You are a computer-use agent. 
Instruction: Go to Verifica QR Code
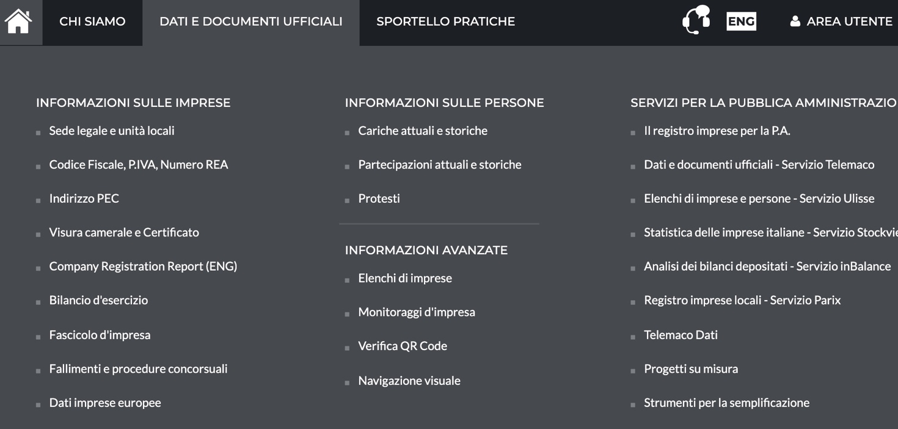[x=403, y=346]
